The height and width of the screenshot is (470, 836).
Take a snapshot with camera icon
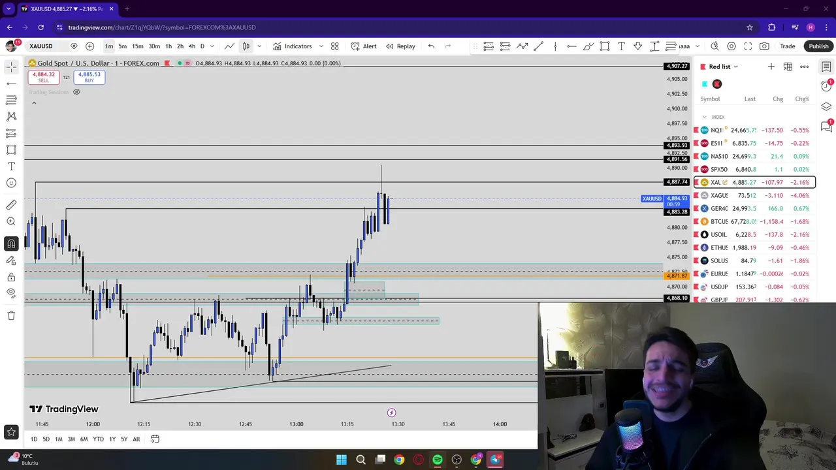point(764,46)
